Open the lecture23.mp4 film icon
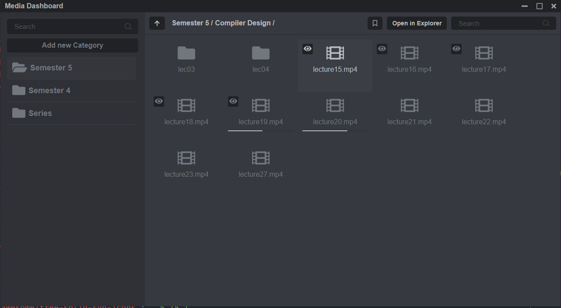561x308 pixels. 186,158
